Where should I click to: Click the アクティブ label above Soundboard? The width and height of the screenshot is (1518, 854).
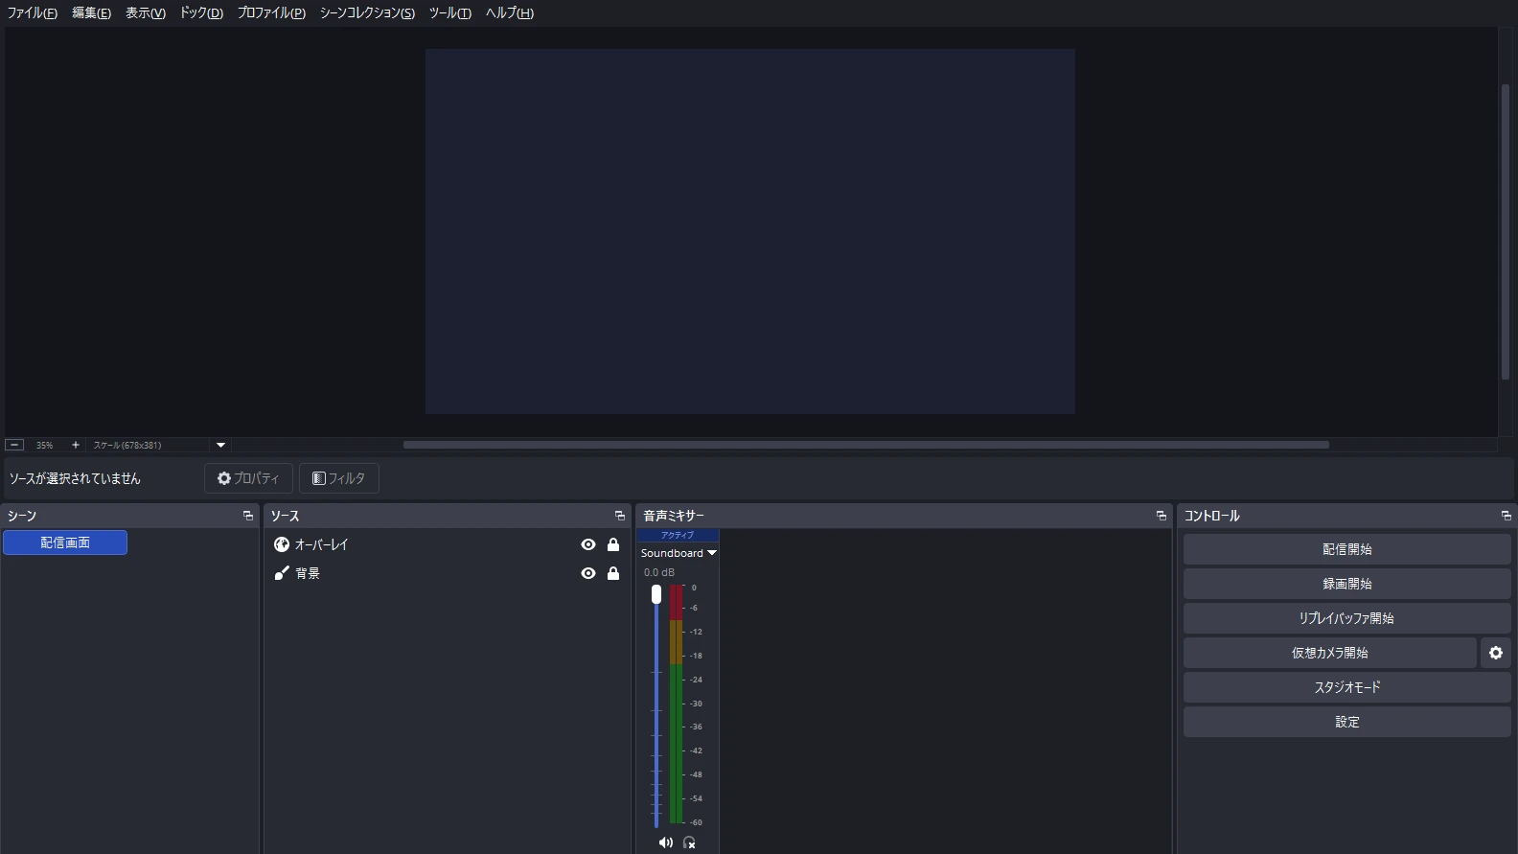(x=678, y=535)
